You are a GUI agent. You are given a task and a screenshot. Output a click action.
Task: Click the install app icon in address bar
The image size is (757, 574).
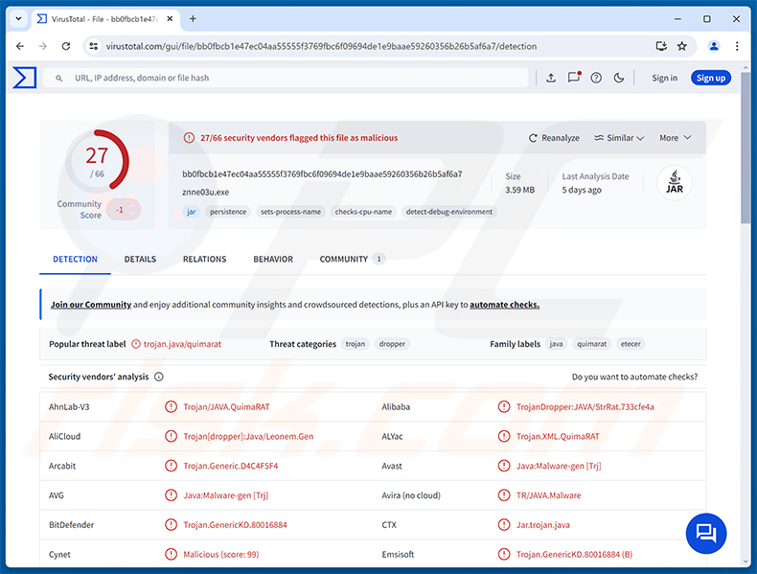tap(661, 46)
